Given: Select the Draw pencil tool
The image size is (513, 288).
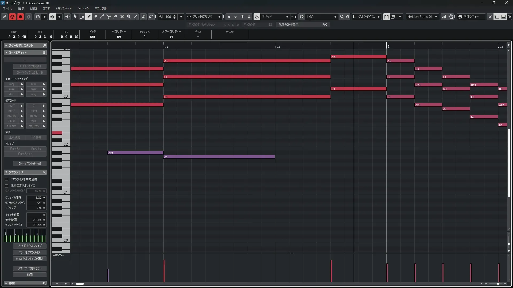Looking at the screenshot, I should 89,17.
